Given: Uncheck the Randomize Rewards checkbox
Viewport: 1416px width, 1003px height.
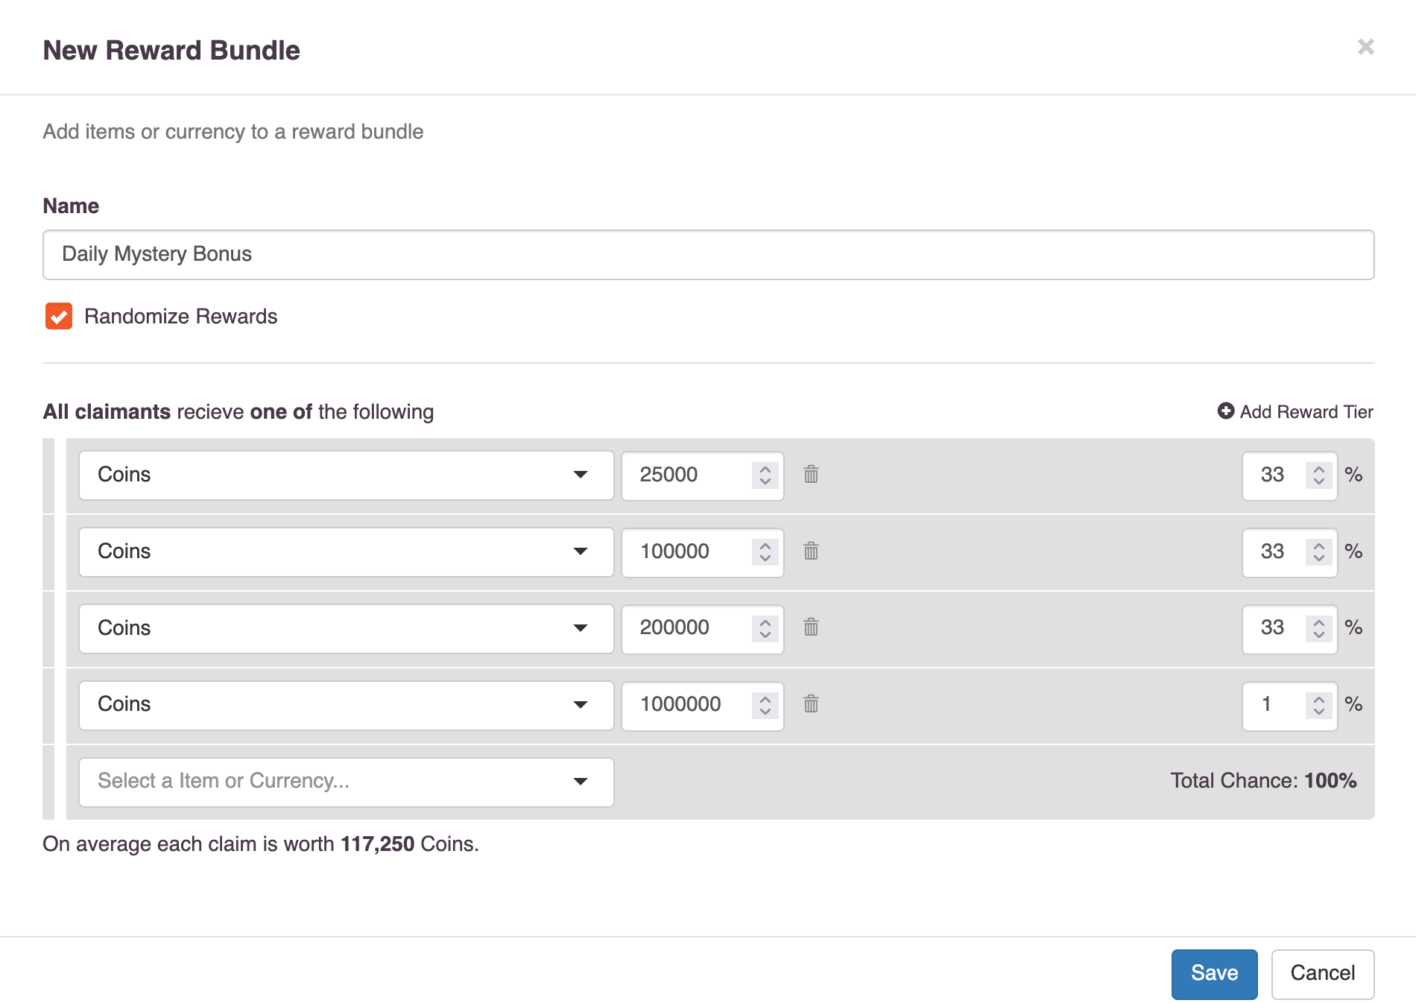Looking at the screenshot, I should coord(59,316).
